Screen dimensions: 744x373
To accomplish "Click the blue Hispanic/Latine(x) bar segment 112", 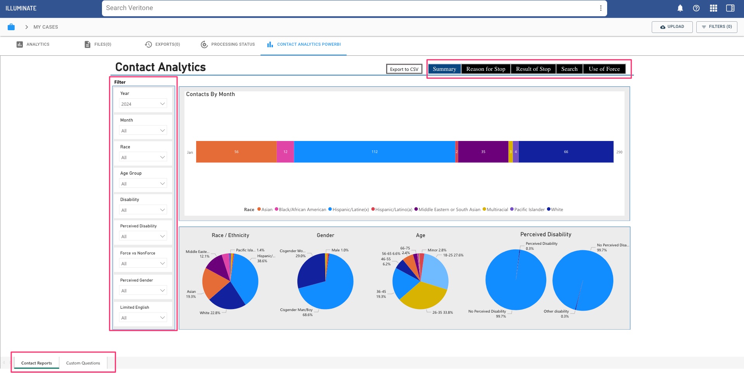I will [375, 152].
